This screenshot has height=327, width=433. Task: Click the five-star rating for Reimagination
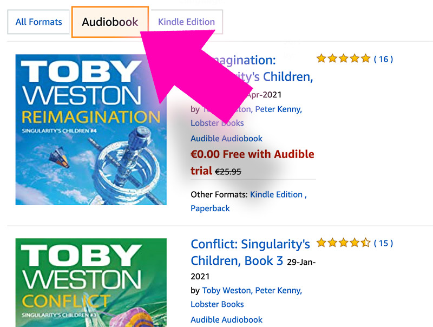pos(343,58)
